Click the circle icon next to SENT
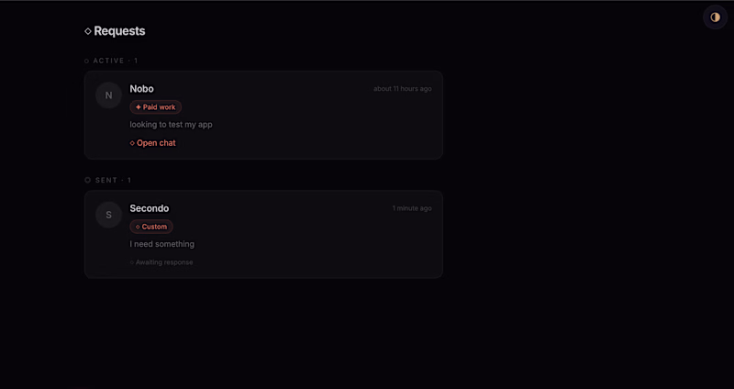734x389 pixels. 87,180
